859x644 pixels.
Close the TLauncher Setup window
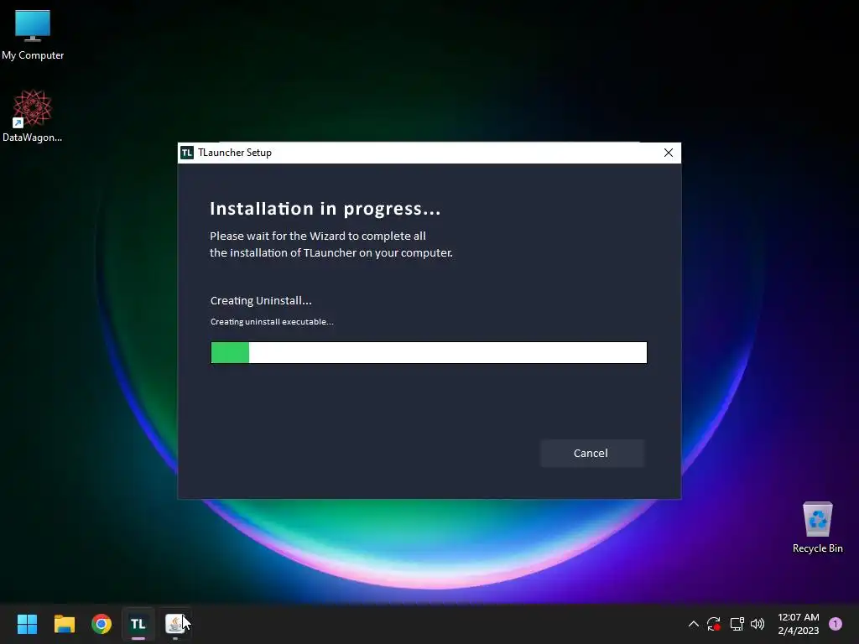[x=669, y=153]
